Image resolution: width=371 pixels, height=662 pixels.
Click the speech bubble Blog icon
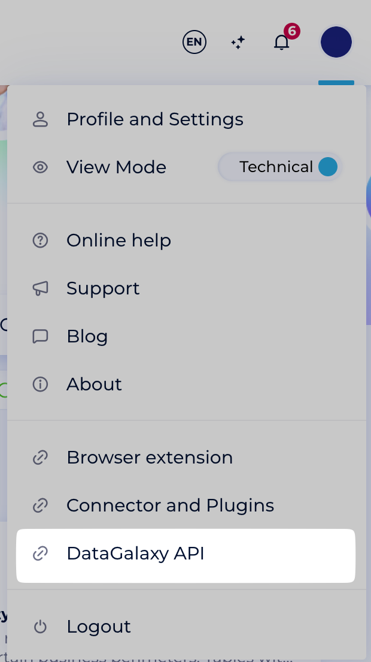click(40, 336)
